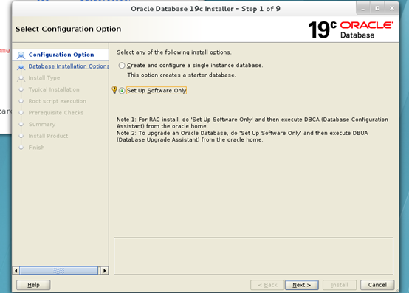Click the empty message area below notes

253,255
